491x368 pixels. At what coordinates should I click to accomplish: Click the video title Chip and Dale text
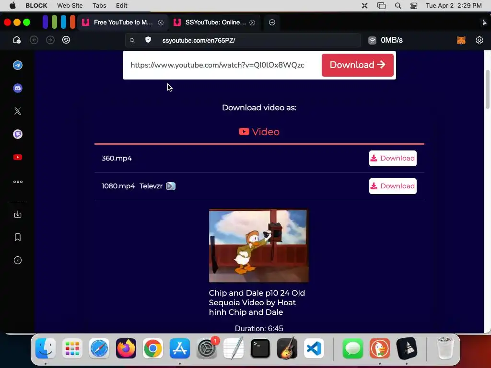tap(257, 303)
